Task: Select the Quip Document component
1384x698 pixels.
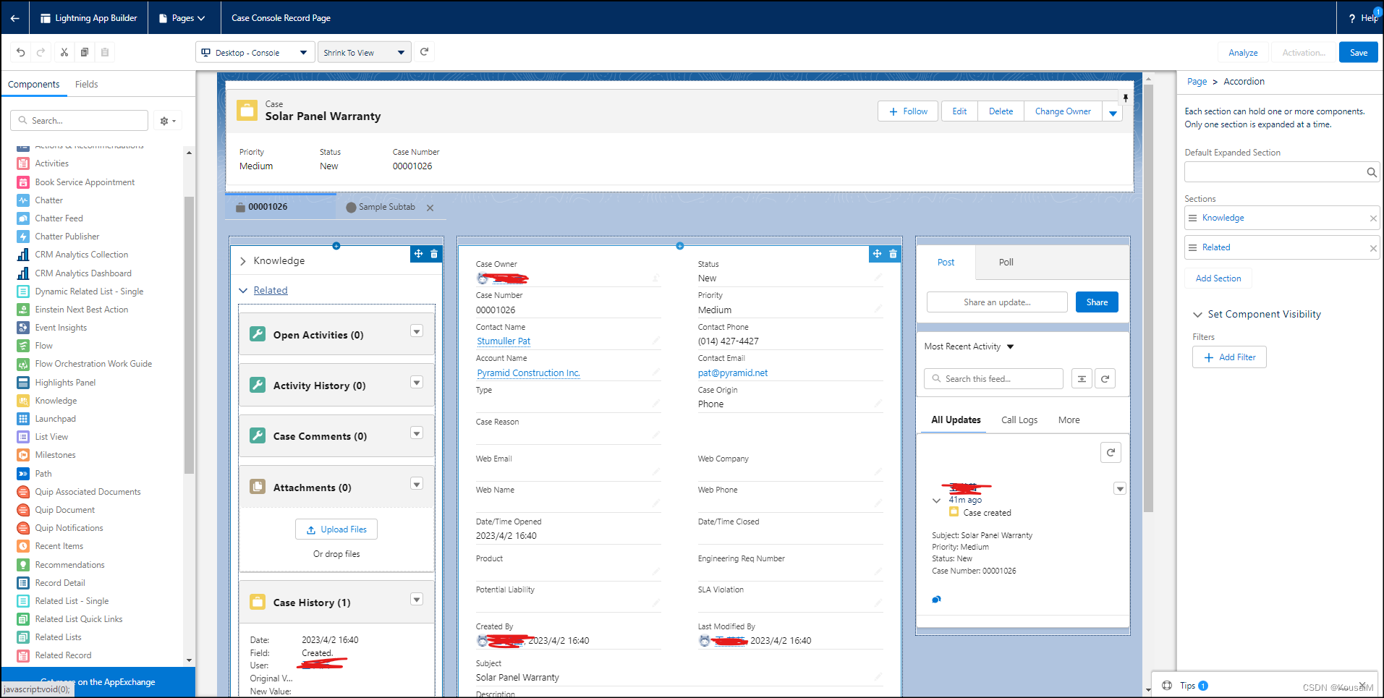Action: tap(65, 510)
